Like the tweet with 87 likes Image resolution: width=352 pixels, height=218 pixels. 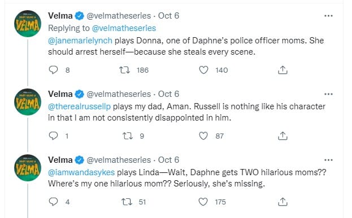pyautogui.click(x=203, y=136)
